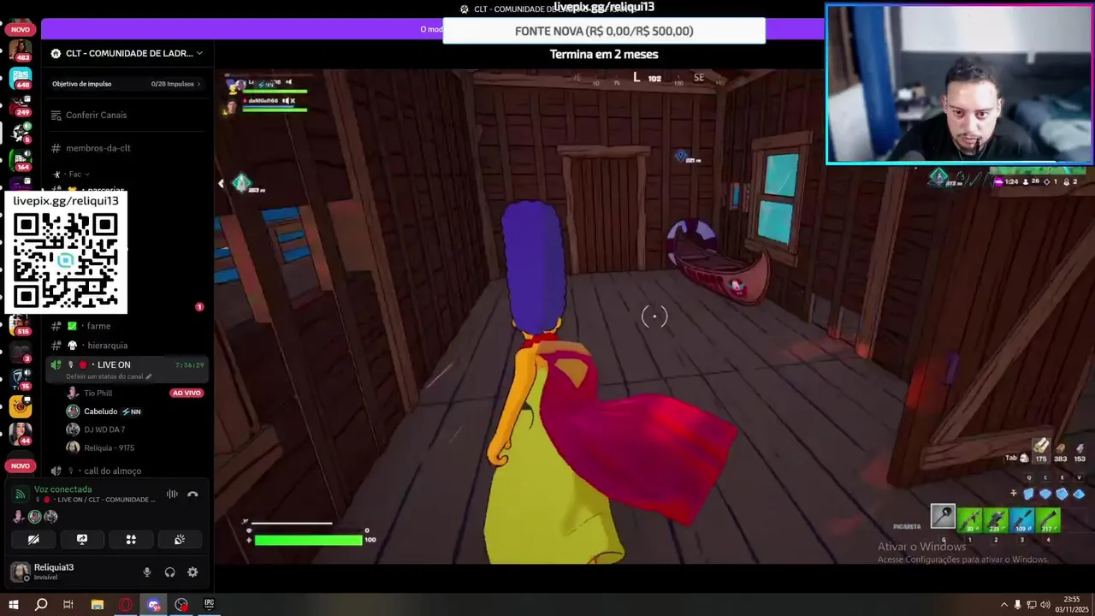1095x616 pixels.
Task: Open the yellow server icon in the list
Action: [20, 406]
